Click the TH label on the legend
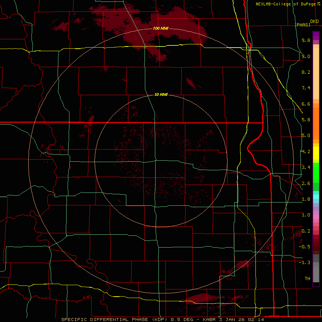 point(307,279)
